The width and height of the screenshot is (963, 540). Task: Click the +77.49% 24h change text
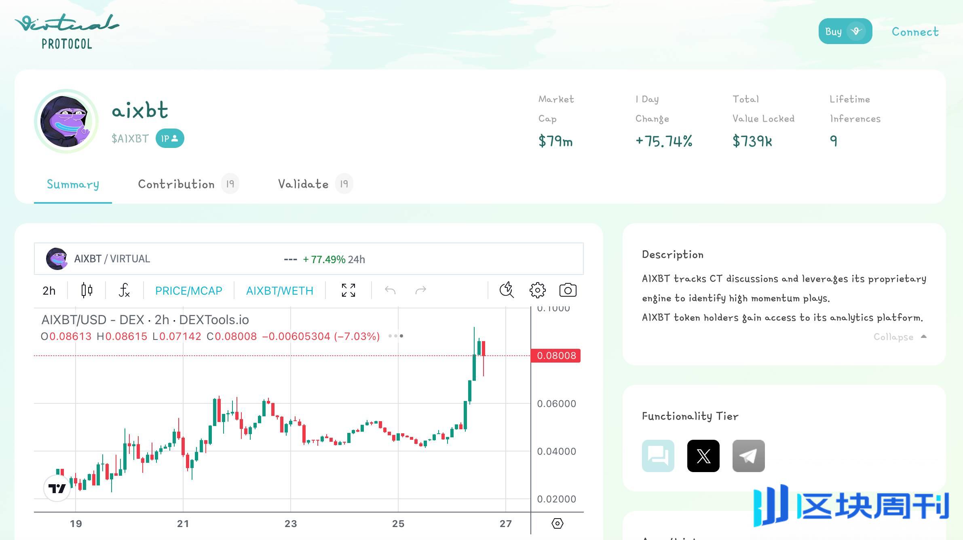pyautogui.click(x=334, y=259)
